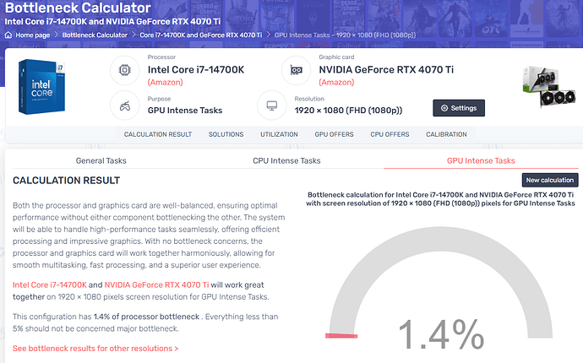583x363 pixels.
Task: Click the processor chip icon
Action: [x=124, y=70]
